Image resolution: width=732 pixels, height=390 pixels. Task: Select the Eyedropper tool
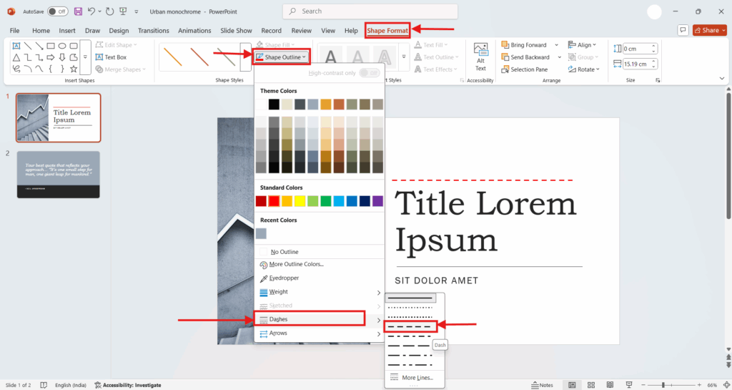pyautogui.click(x=285, y=278)
